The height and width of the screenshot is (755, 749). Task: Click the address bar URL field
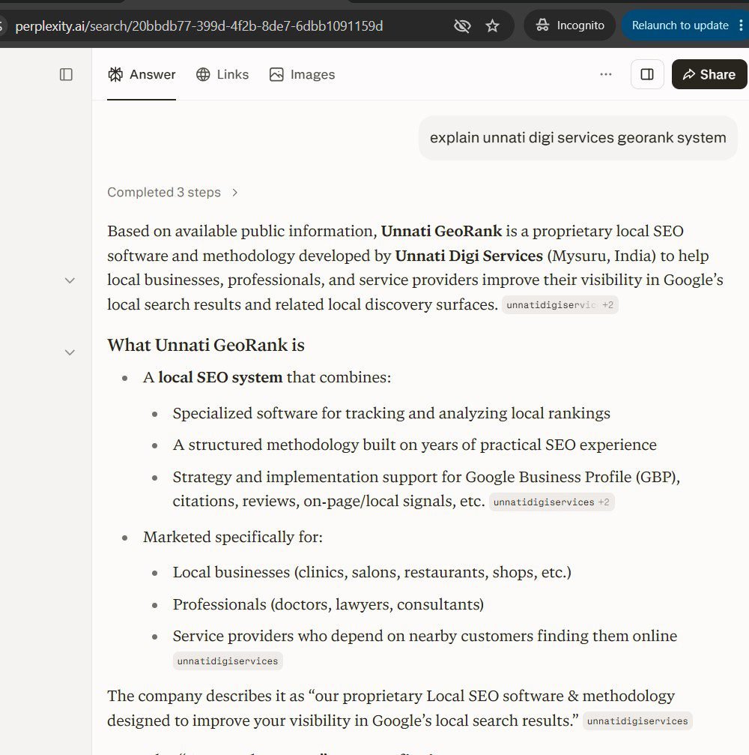click(x=199, y=25)
